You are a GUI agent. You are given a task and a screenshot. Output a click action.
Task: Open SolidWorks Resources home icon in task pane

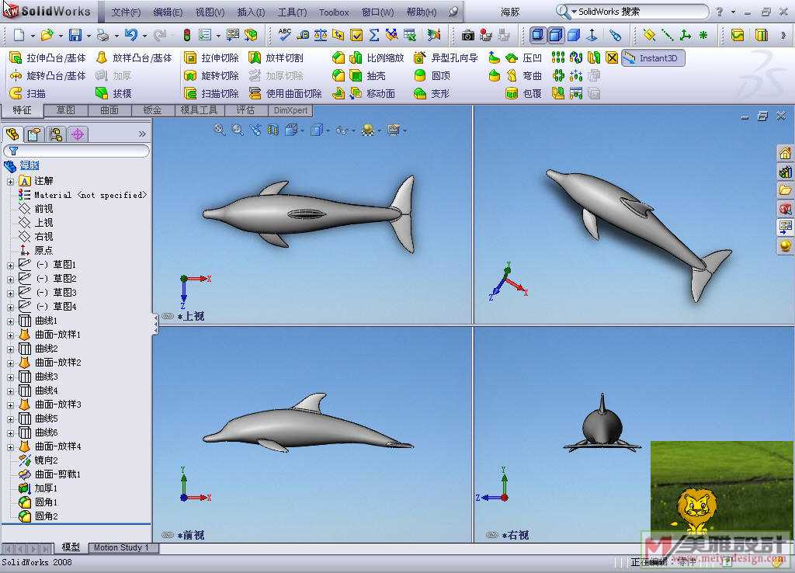coord(786,153)
